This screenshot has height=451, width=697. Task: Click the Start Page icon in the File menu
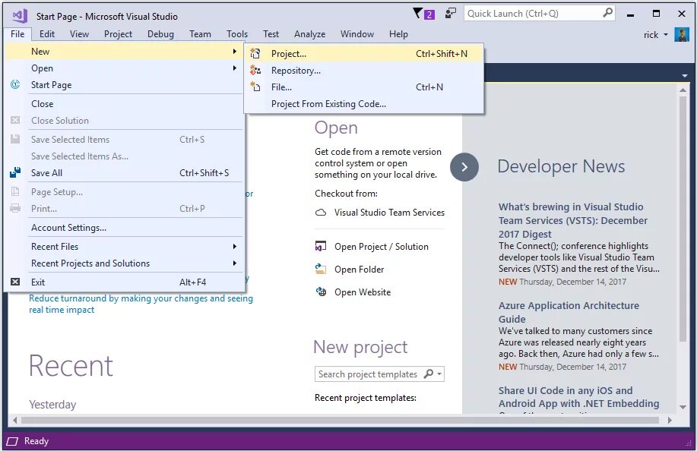[x=15, y=84]
